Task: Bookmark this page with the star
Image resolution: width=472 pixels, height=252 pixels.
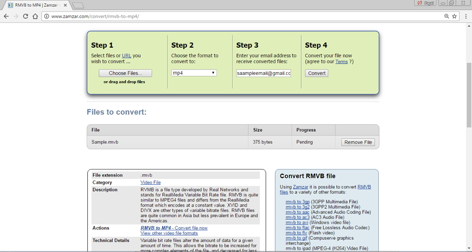Action: [x=455, y=16]
